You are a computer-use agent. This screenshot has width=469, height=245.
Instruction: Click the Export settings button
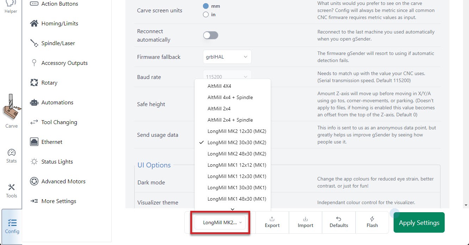[272, 222]
